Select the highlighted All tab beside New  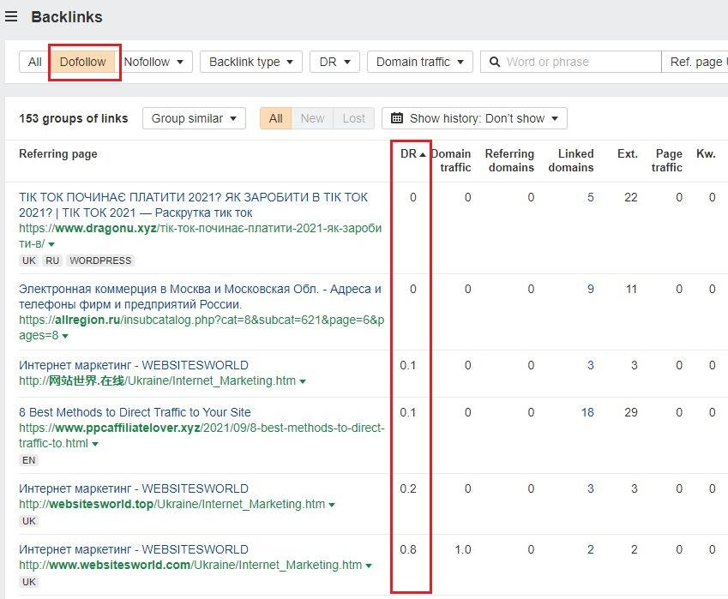point(276,118)
